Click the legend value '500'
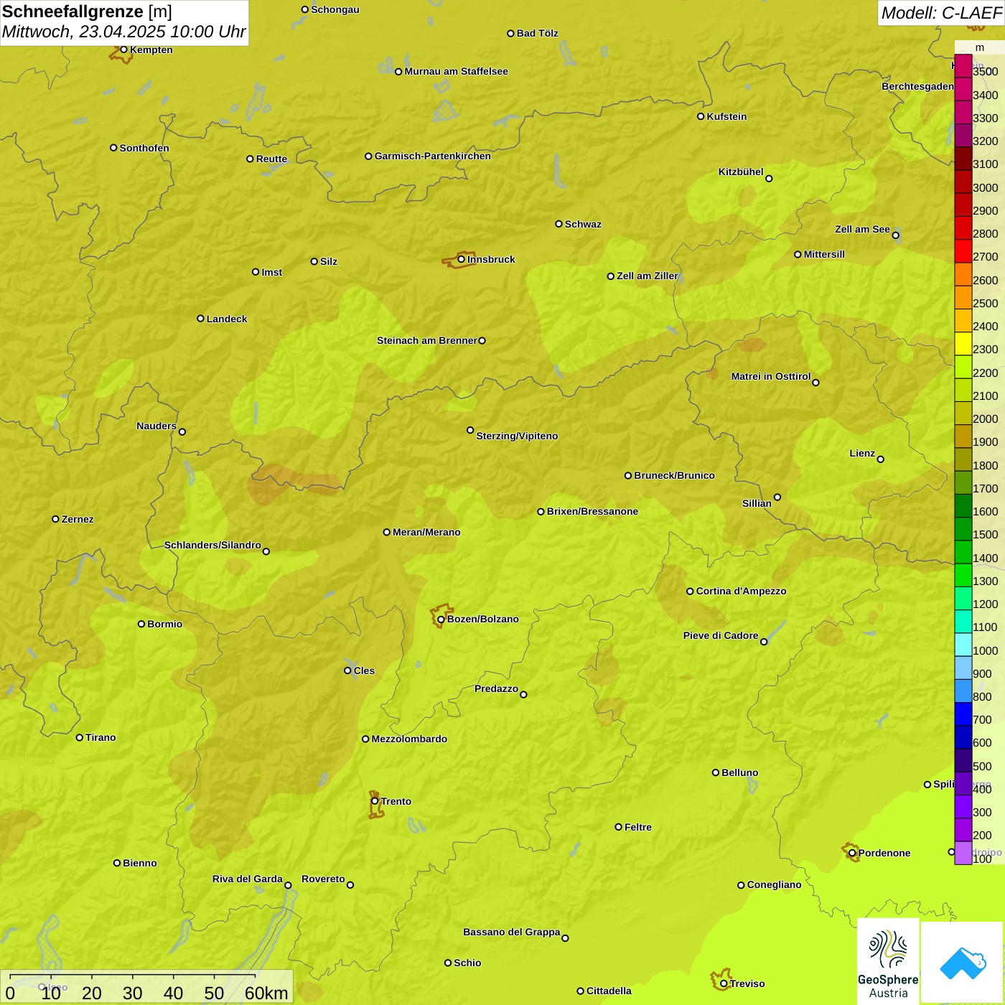 (982, 766)
